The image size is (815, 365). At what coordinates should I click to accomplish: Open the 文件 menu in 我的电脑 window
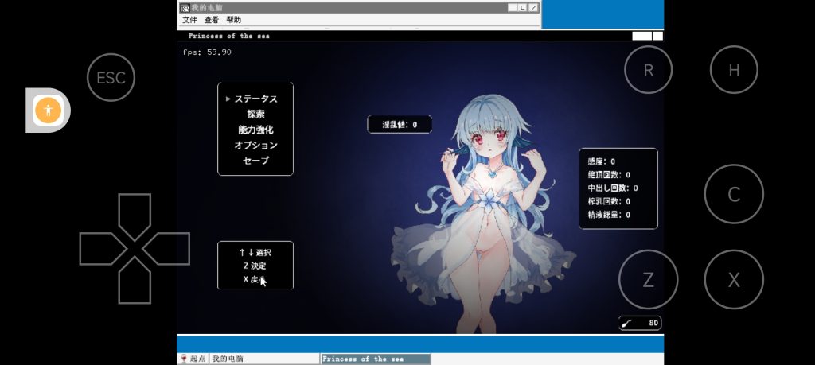click(189, 20)
